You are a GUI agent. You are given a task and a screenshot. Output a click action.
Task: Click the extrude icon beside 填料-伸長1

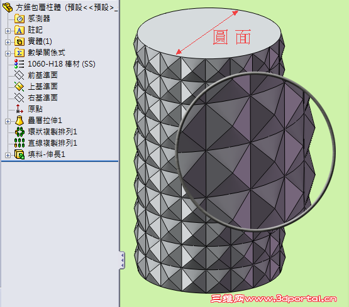[19, 154]
